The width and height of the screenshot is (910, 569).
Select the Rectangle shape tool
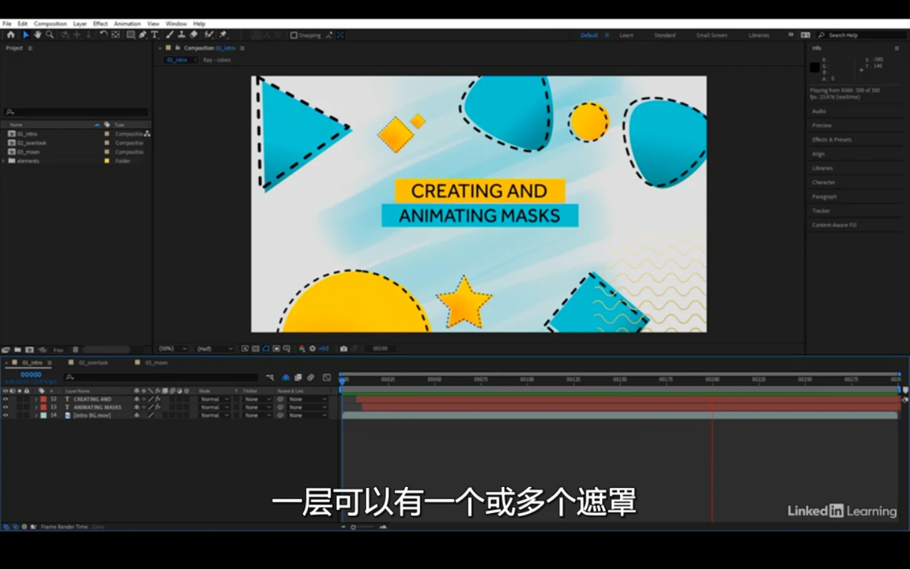130,35
